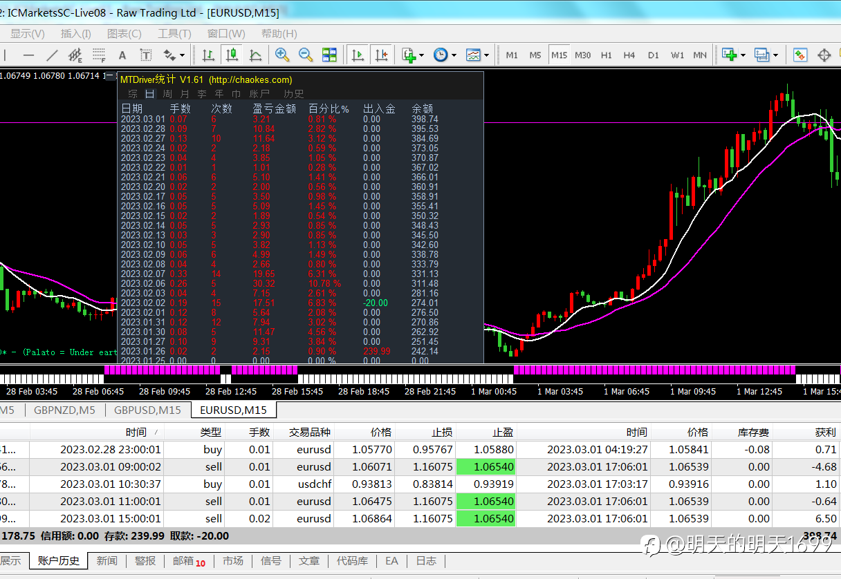The height and width of the screenshot is (579, 841).
Task: Open the chaokes.com link in MTDriver panel
Action: click(250, 80)
